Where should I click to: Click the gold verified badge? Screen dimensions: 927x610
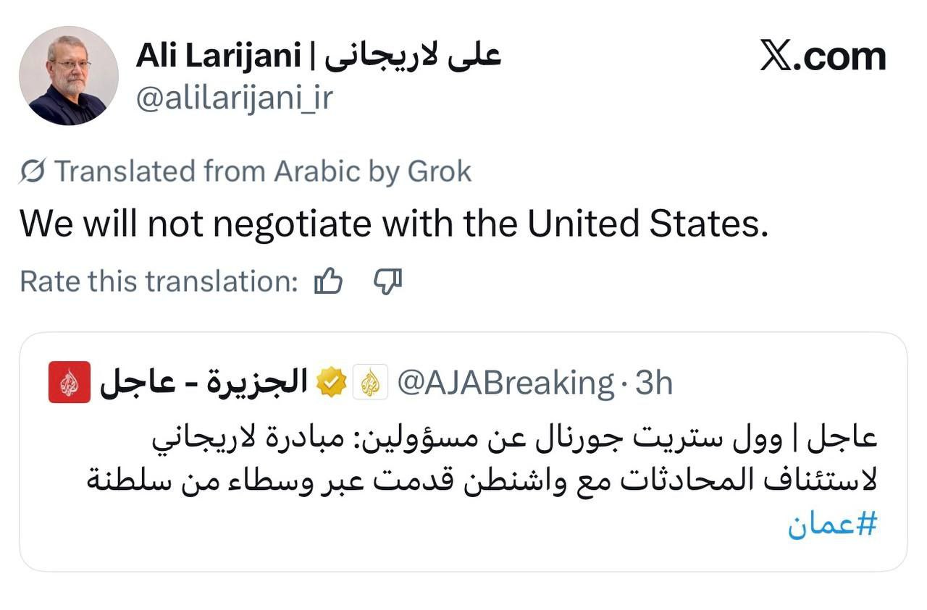pos(332,382)
